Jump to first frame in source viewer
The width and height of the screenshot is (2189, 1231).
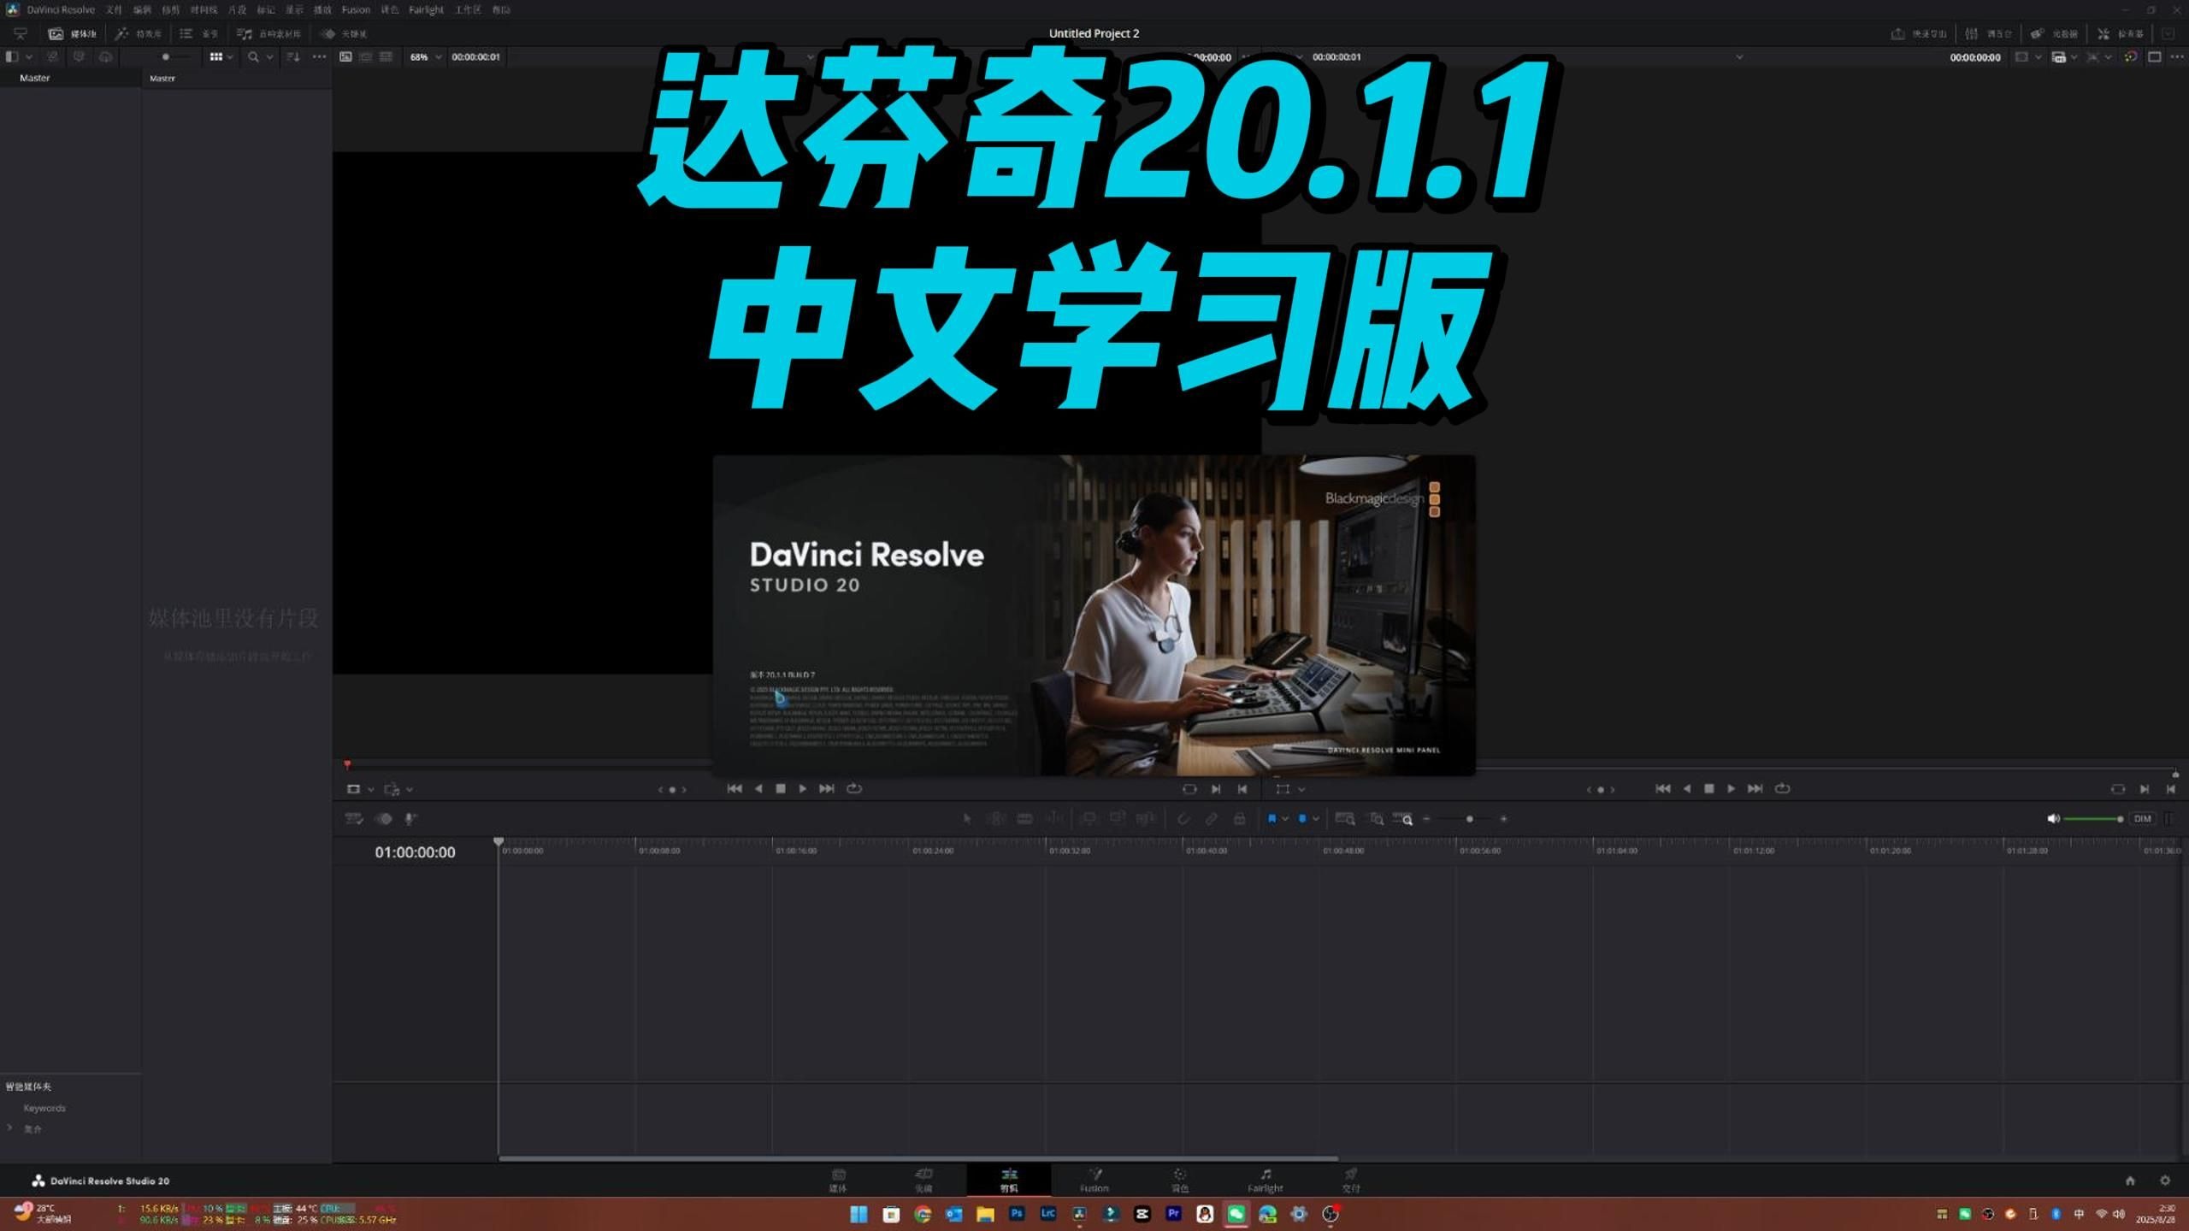click(x=735, y=788)
